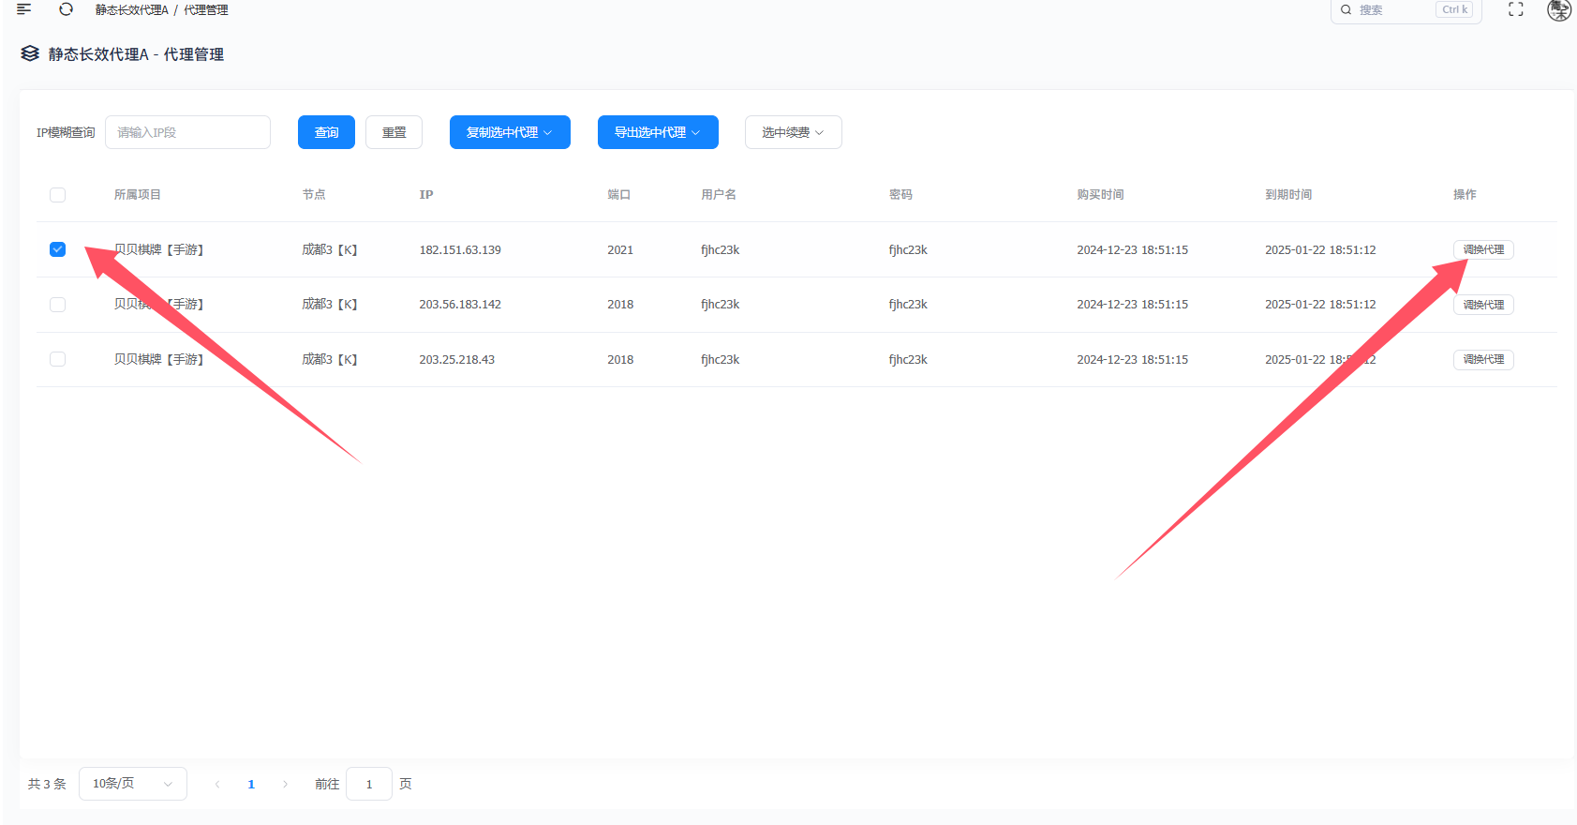Open the 选中续费 dropdown
The height and width of the screenshot is (825, 1577).
click(x=793, y=132)
